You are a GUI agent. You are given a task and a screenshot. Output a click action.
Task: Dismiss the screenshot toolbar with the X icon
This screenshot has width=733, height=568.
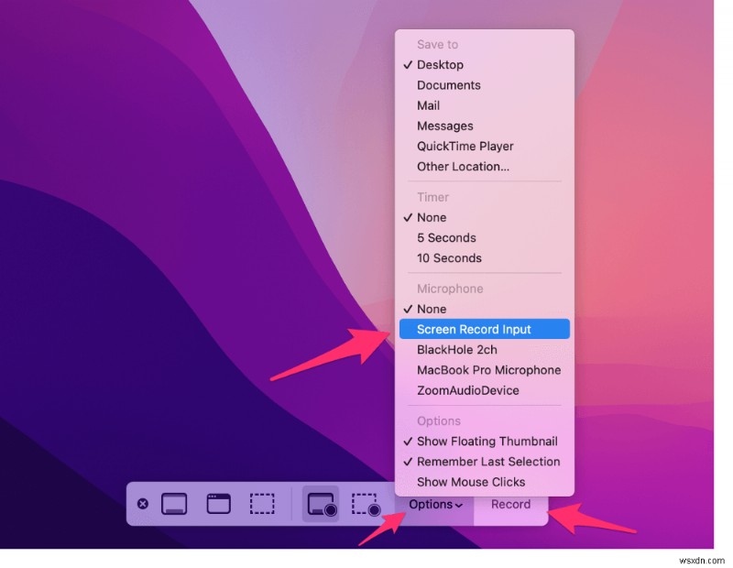coord(144,503)
